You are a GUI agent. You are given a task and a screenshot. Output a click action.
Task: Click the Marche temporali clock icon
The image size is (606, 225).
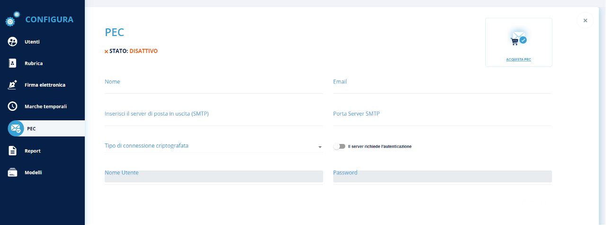click(13, 106)
